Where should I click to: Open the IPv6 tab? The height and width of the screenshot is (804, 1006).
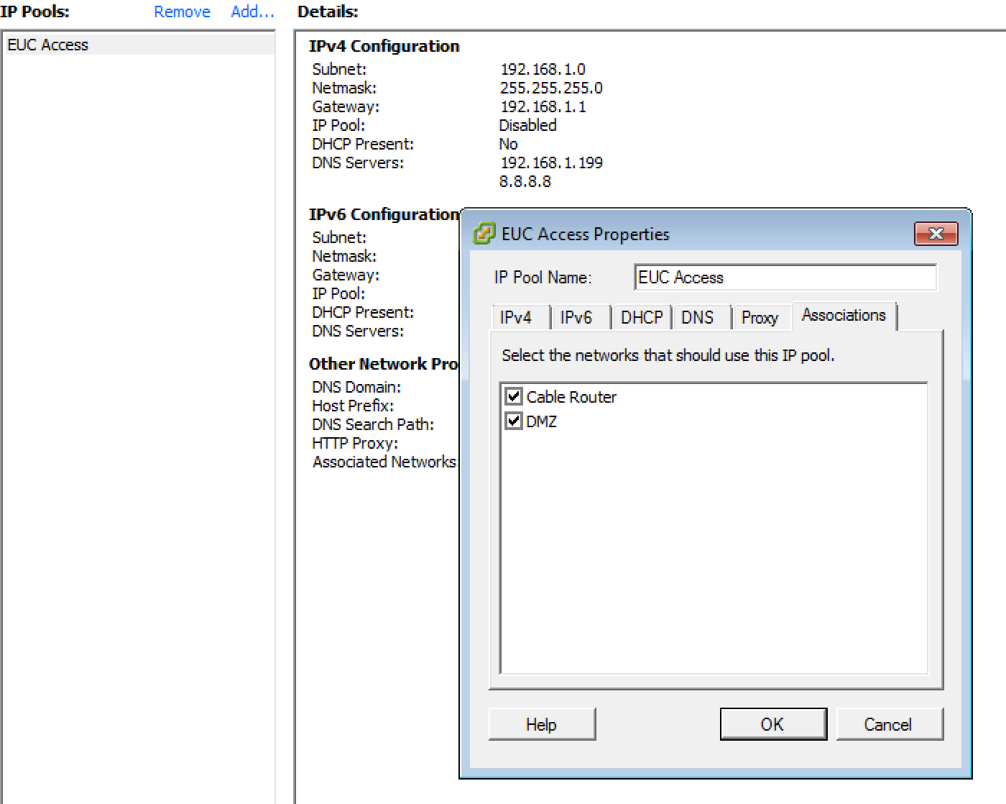point(576,318)
